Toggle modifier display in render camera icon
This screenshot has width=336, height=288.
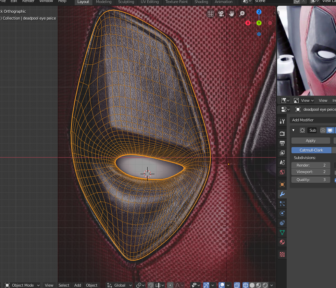(323, 130)
